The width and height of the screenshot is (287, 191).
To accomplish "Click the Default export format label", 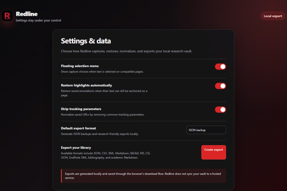I will (x=78, y=128).
